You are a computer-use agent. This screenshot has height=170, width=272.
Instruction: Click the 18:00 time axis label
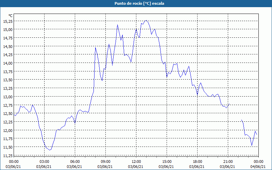[198, 162]
